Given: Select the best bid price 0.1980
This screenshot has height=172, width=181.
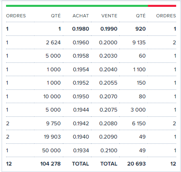Looking at the screenshot, I should coord(81,29).
